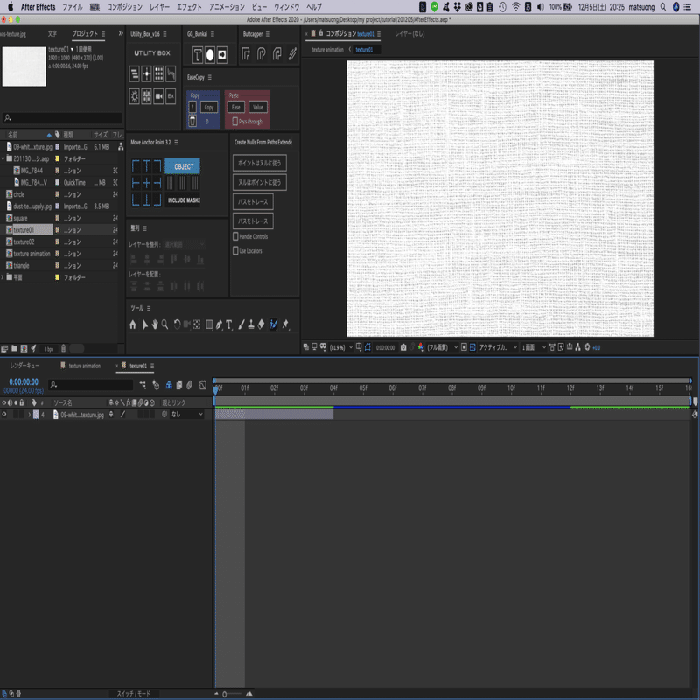Switch to the texture animation timeline tab
Viewport: 700px width, 700px height.
(x=84, y=366)
